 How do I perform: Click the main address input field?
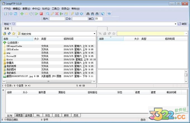95,24
